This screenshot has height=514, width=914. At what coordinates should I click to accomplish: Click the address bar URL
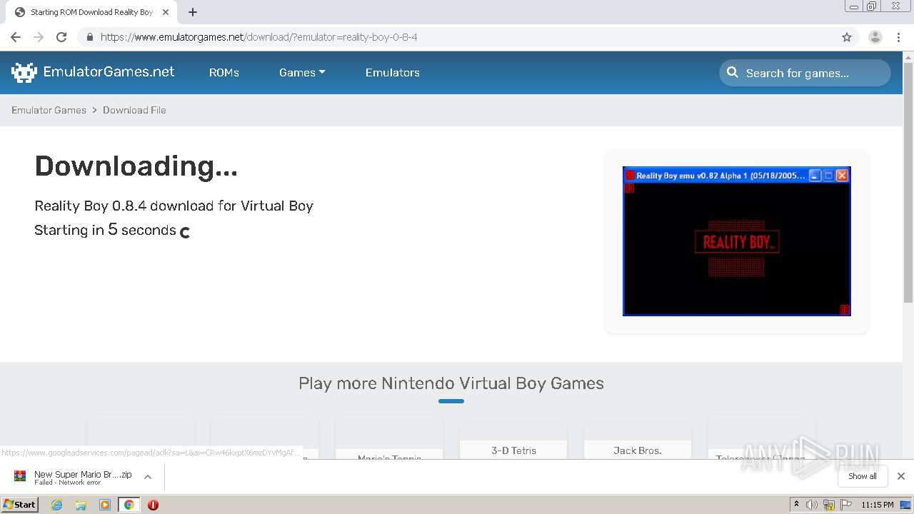[x=258, y=37]
